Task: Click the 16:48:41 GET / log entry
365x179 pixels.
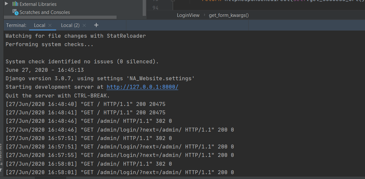Action: (x=86, y=113)
